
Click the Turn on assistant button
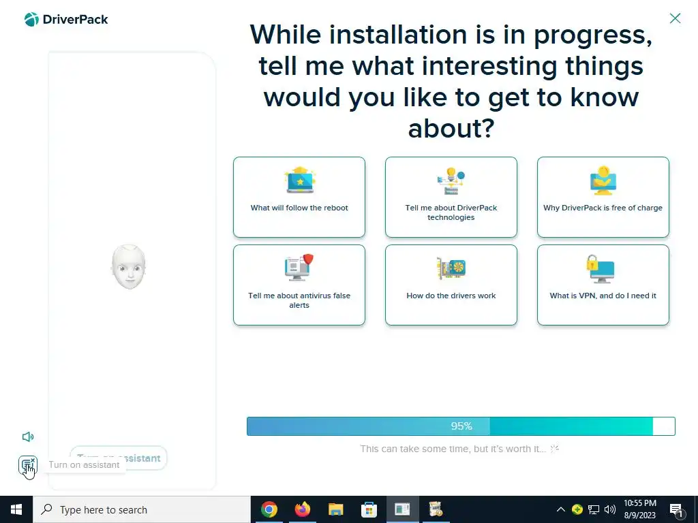tap(119, 458)
